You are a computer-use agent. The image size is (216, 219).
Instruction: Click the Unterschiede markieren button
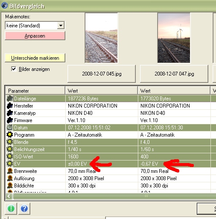point(35,58)
